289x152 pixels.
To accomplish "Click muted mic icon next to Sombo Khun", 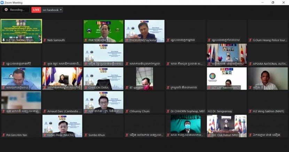I will click(x=86, y=135).
